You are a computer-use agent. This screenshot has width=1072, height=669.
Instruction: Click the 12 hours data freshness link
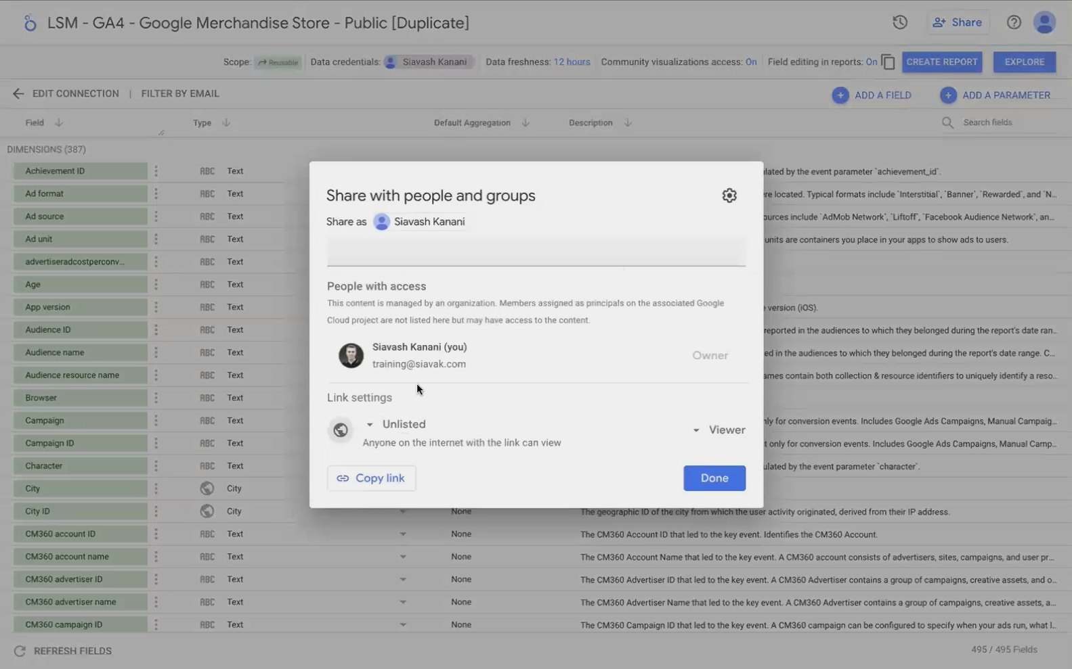tap(572, 62)
